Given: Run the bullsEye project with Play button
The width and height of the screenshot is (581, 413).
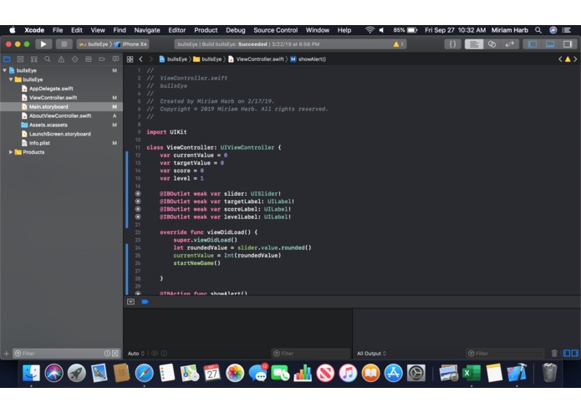Looking at the screenshot, I should pyautogui.click(x=43, y=44).
